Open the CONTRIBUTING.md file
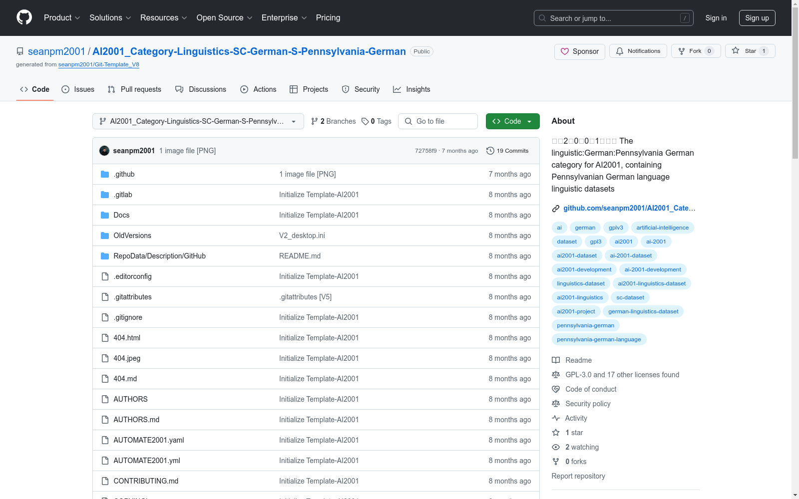 click(x=146, y=481)
